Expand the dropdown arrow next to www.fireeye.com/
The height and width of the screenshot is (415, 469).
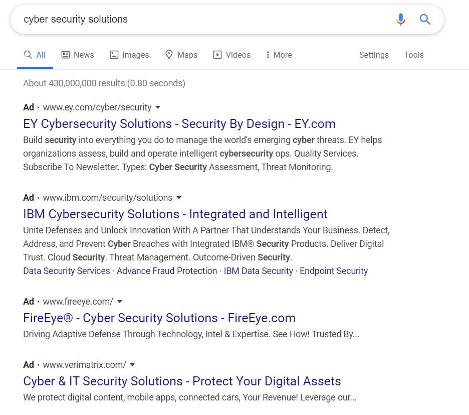(x=120, y=302)
